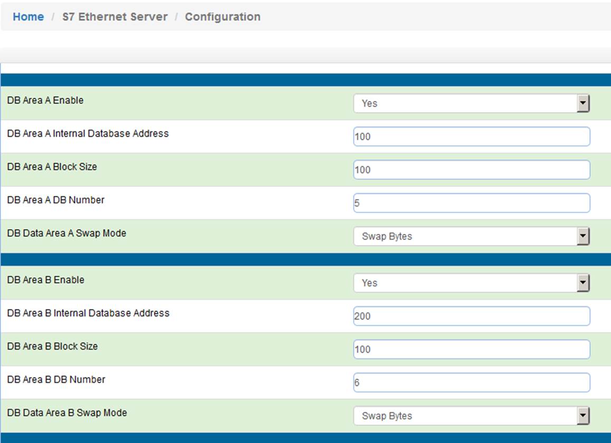Screen dimensions: 611x443
Task: Select the DB Area B DB Number field
Action: pos(472,382)
